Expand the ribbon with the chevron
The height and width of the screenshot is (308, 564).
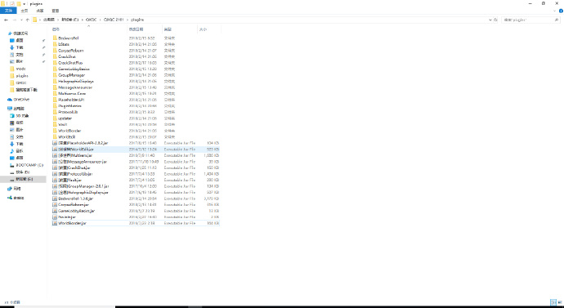[555, 11]
